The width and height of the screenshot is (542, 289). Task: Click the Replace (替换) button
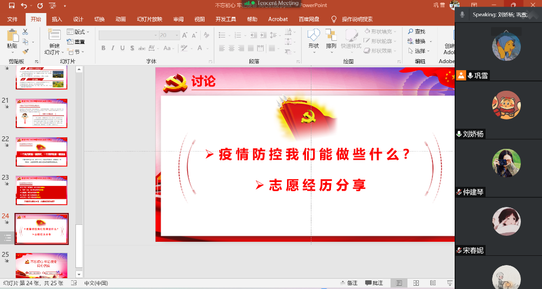coord(419,41)
